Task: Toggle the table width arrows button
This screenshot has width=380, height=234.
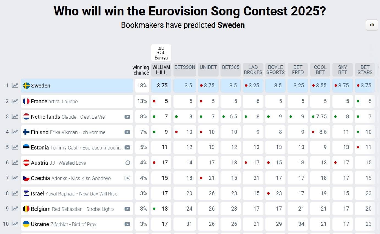Action: point(372,25)
